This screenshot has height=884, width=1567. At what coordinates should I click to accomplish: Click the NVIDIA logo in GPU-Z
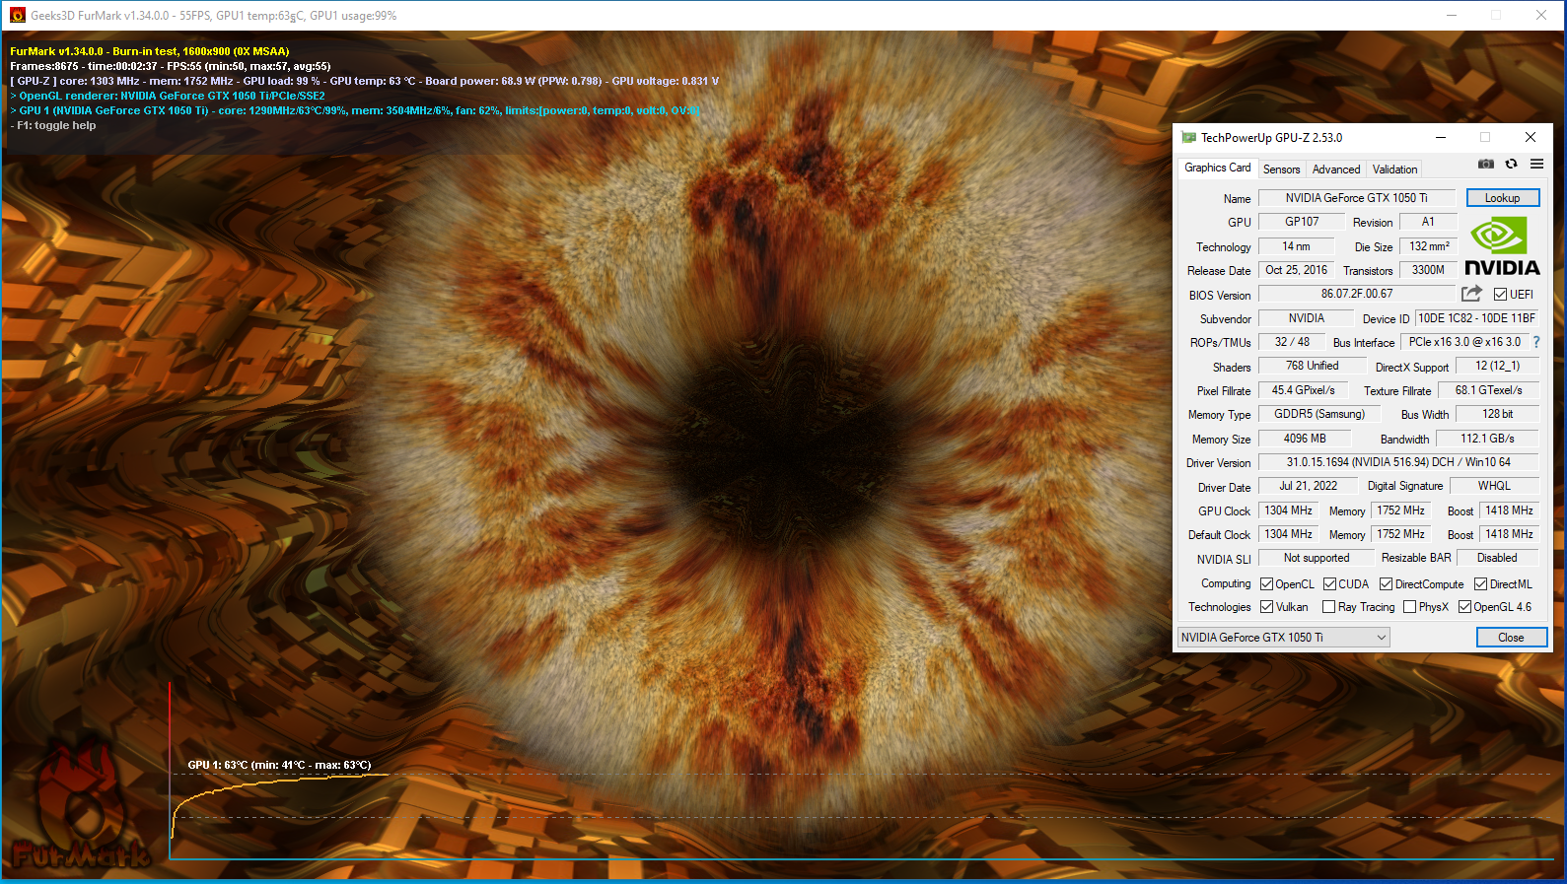pos(1501,247)
